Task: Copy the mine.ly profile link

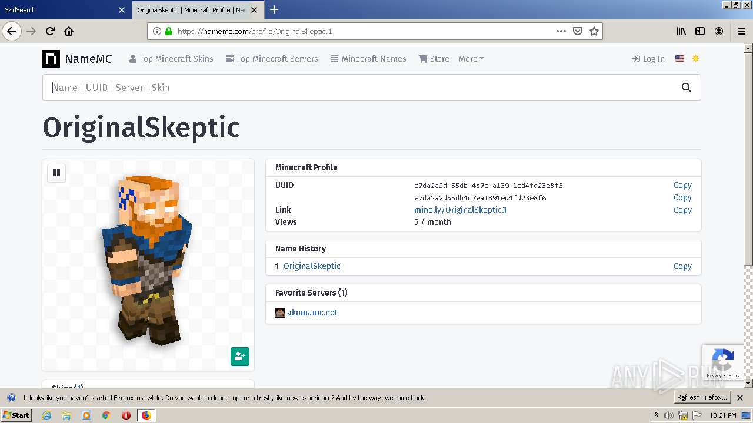Action: click(x=682, y=210)
